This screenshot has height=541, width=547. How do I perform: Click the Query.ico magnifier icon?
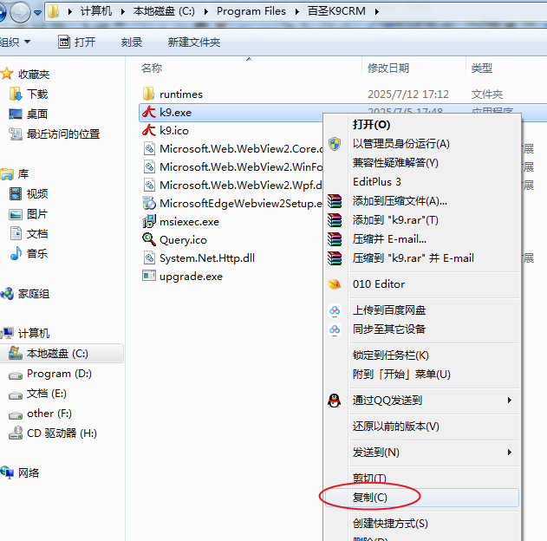click(x=148, y=239)
